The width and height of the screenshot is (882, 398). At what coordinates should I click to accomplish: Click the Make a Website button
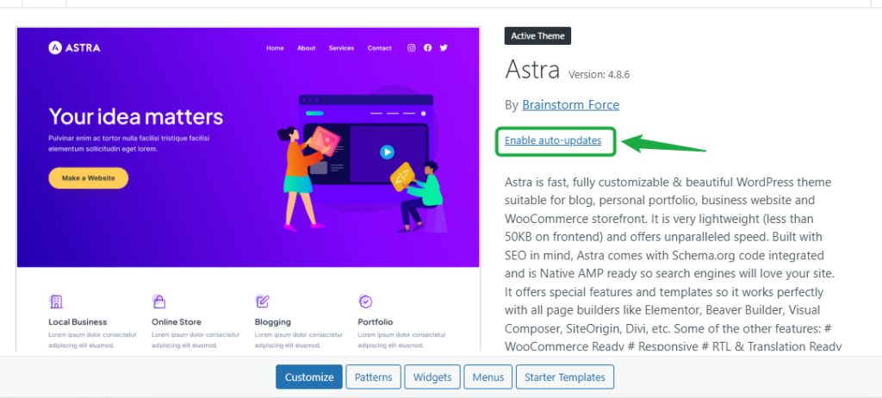[88, 177]
